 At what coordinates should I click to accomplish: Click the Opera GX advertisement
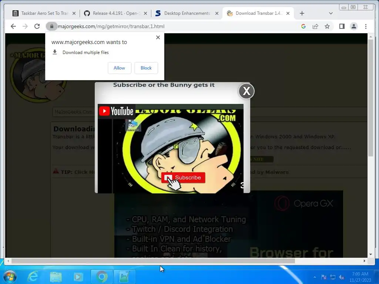(228, 224)
